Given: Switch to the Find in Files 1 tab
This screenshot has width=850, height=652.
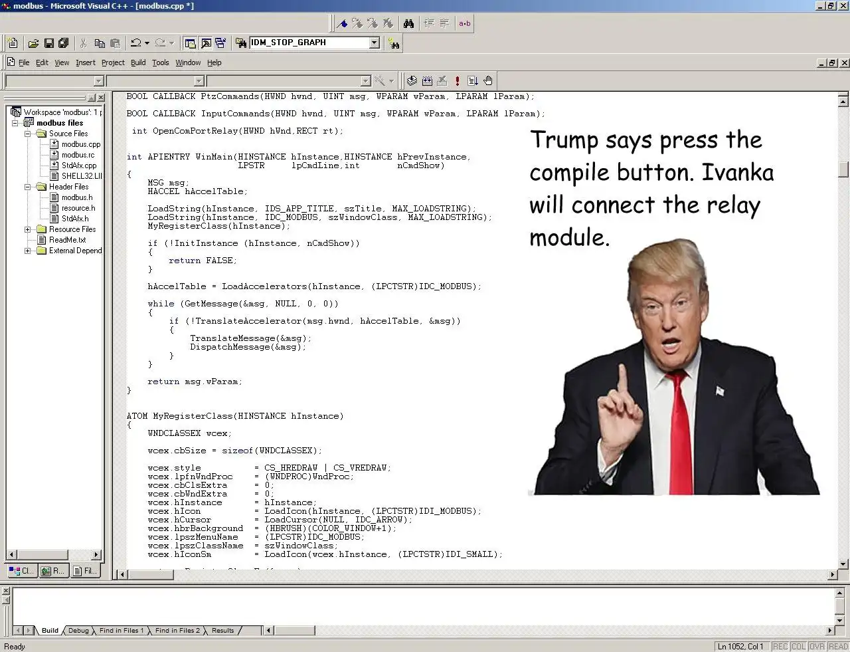Looking at the screenshot, I should [x=121, y=630].
